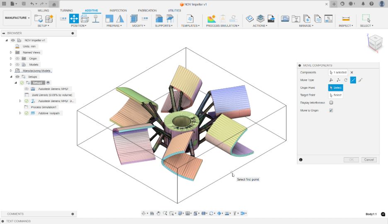
Task: Expand the Additive Toolpath tree node
Action: [x=20, y=113]
